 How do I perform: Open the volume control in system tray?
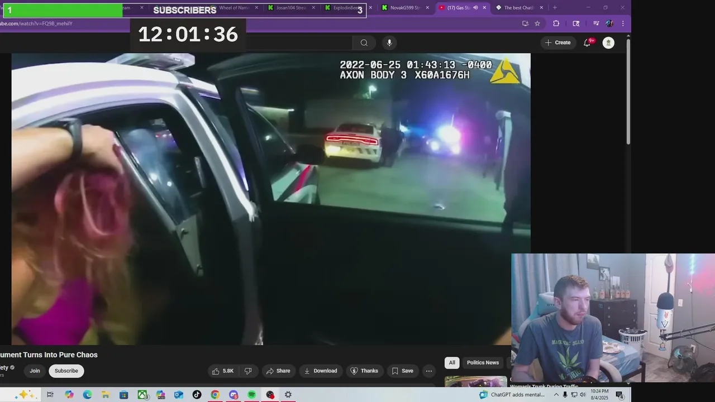click(583, 395)
